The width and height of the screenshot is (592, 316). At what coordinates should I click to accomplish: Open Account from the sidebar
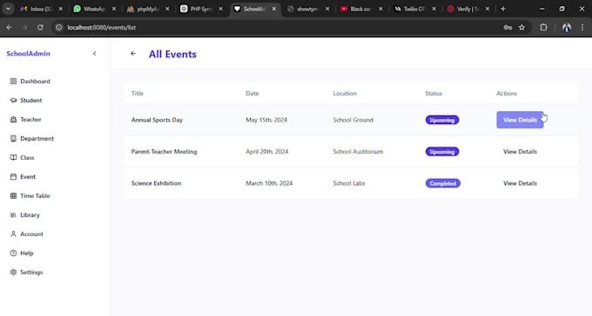coord(27,234)
